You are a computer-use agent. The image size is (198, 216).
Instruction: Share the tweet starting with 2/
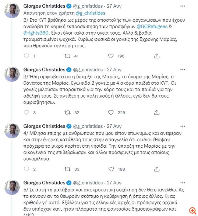pos(157,56)
